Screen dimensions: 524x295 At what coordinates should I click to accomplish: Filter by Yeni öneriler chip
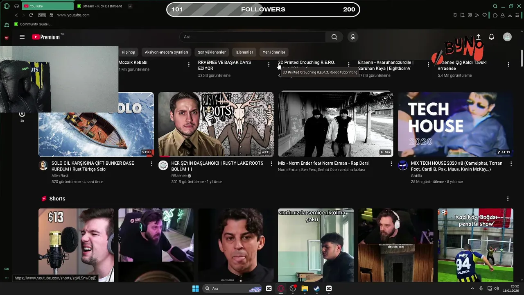(x=274, y=52)
